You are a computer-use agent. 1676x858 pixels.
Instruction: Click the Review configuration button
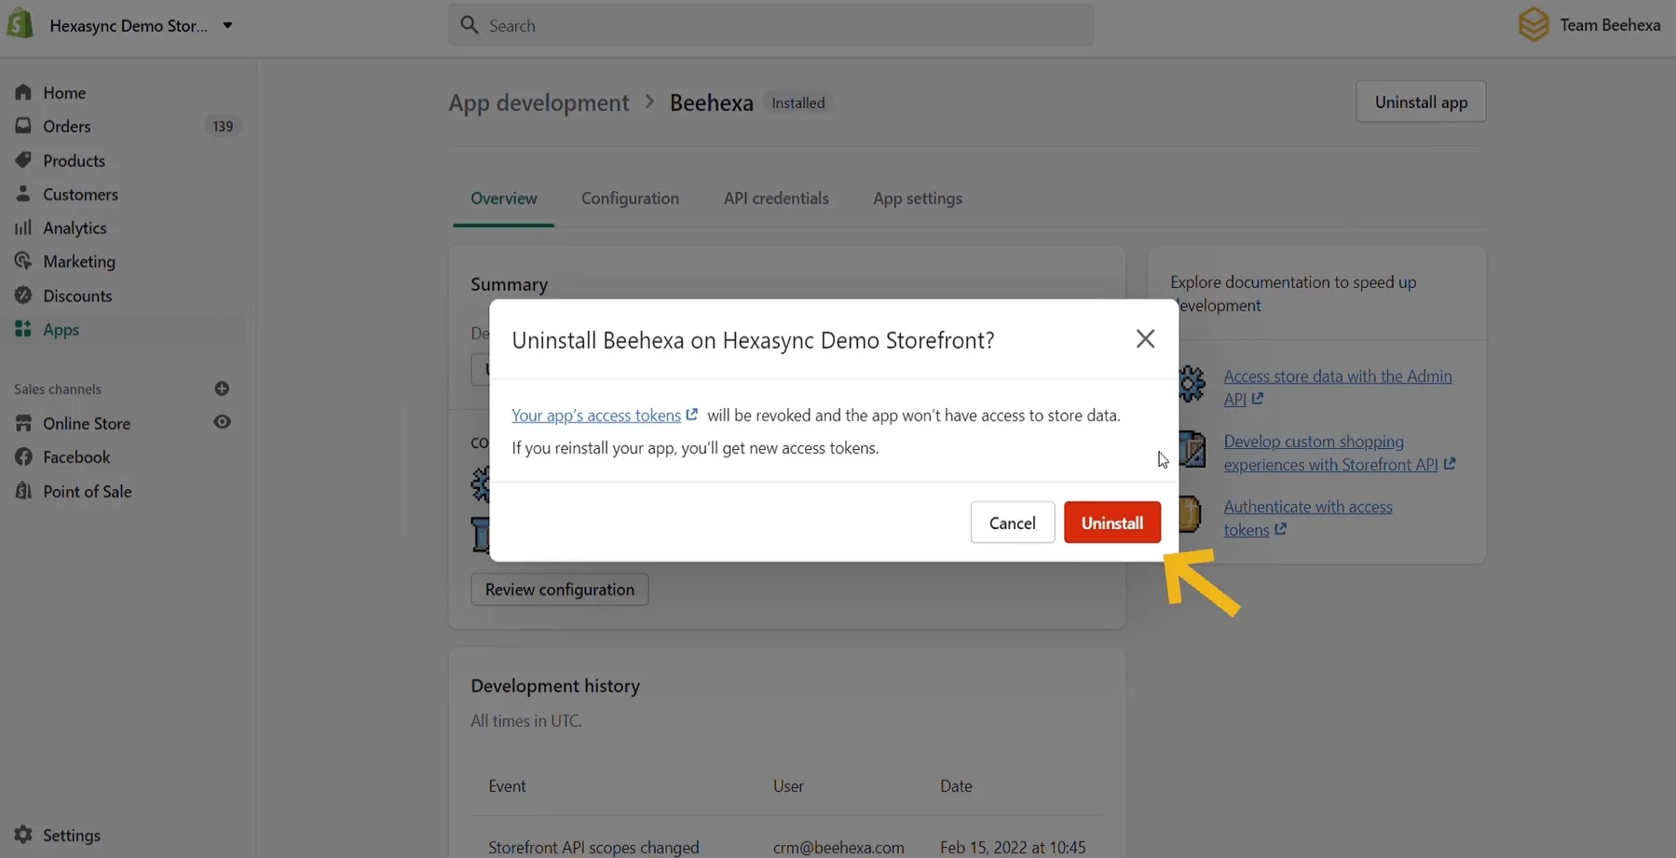click(560, 590)
